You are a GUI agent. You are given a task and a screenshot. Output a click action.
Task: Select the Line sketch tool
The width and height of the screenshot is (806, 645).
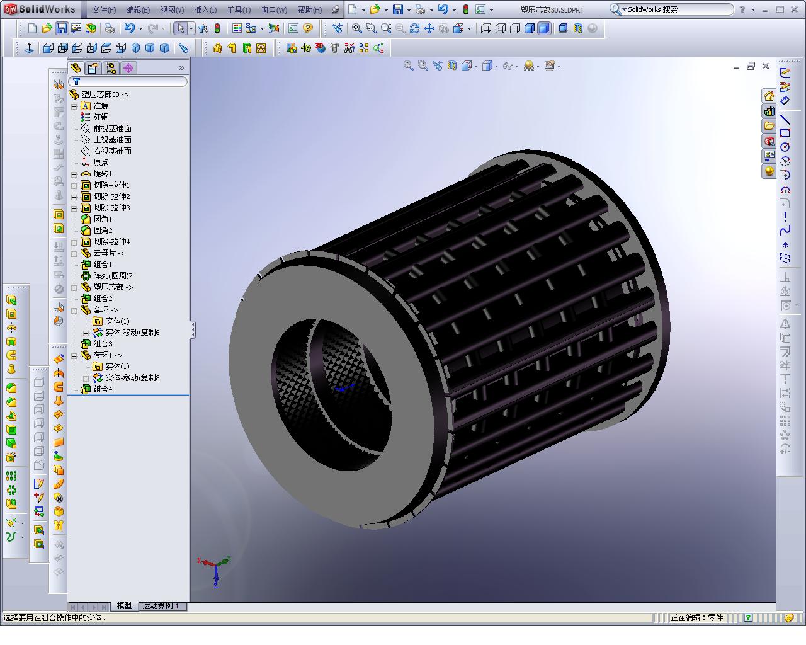pos(785,119)
